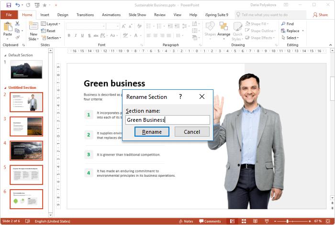Cancel the Rename Section dialog
The image size is (335, 225).
192,132
